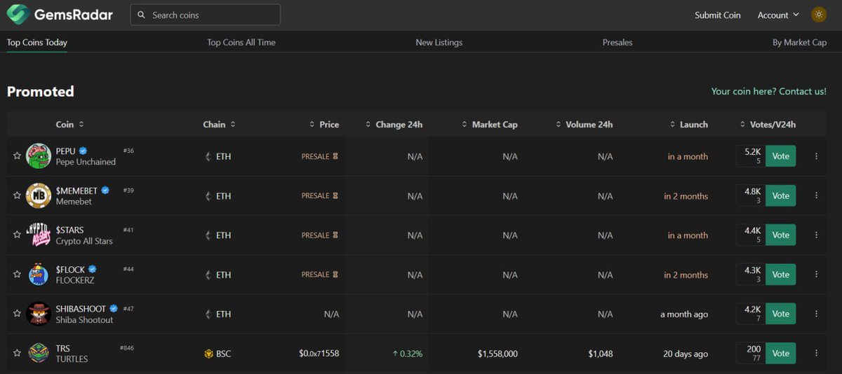The width and height of the screenshot is (842, 374).
Task: Open the Crypto All Stars logo avatar
Action: click(x=39, y=235)
